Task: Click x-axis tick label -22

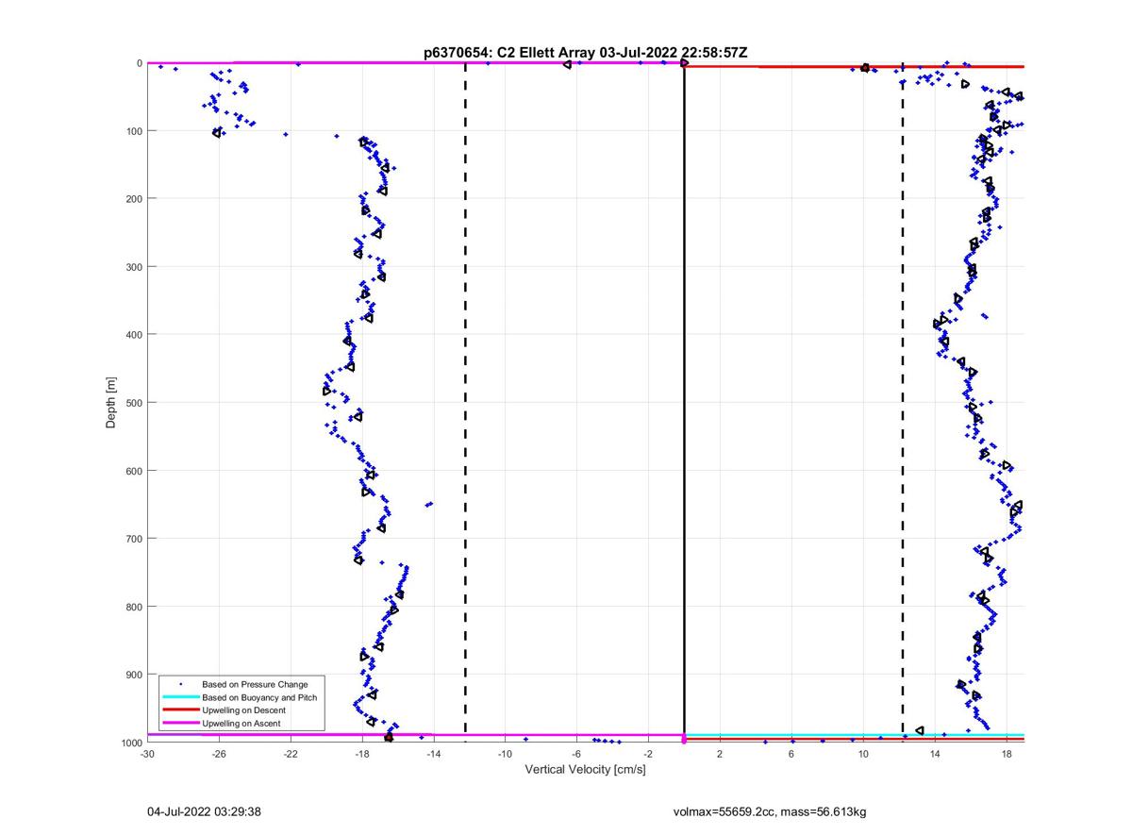Action: pos(291,754)
